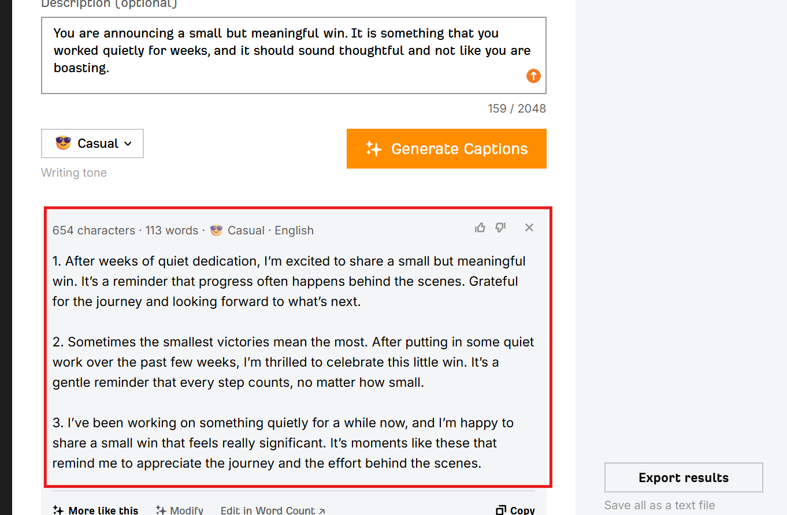This screenshot has width=787, height=515.
Task: Expand tone list via the dropdown chevron
Action: tap(128, 144)
